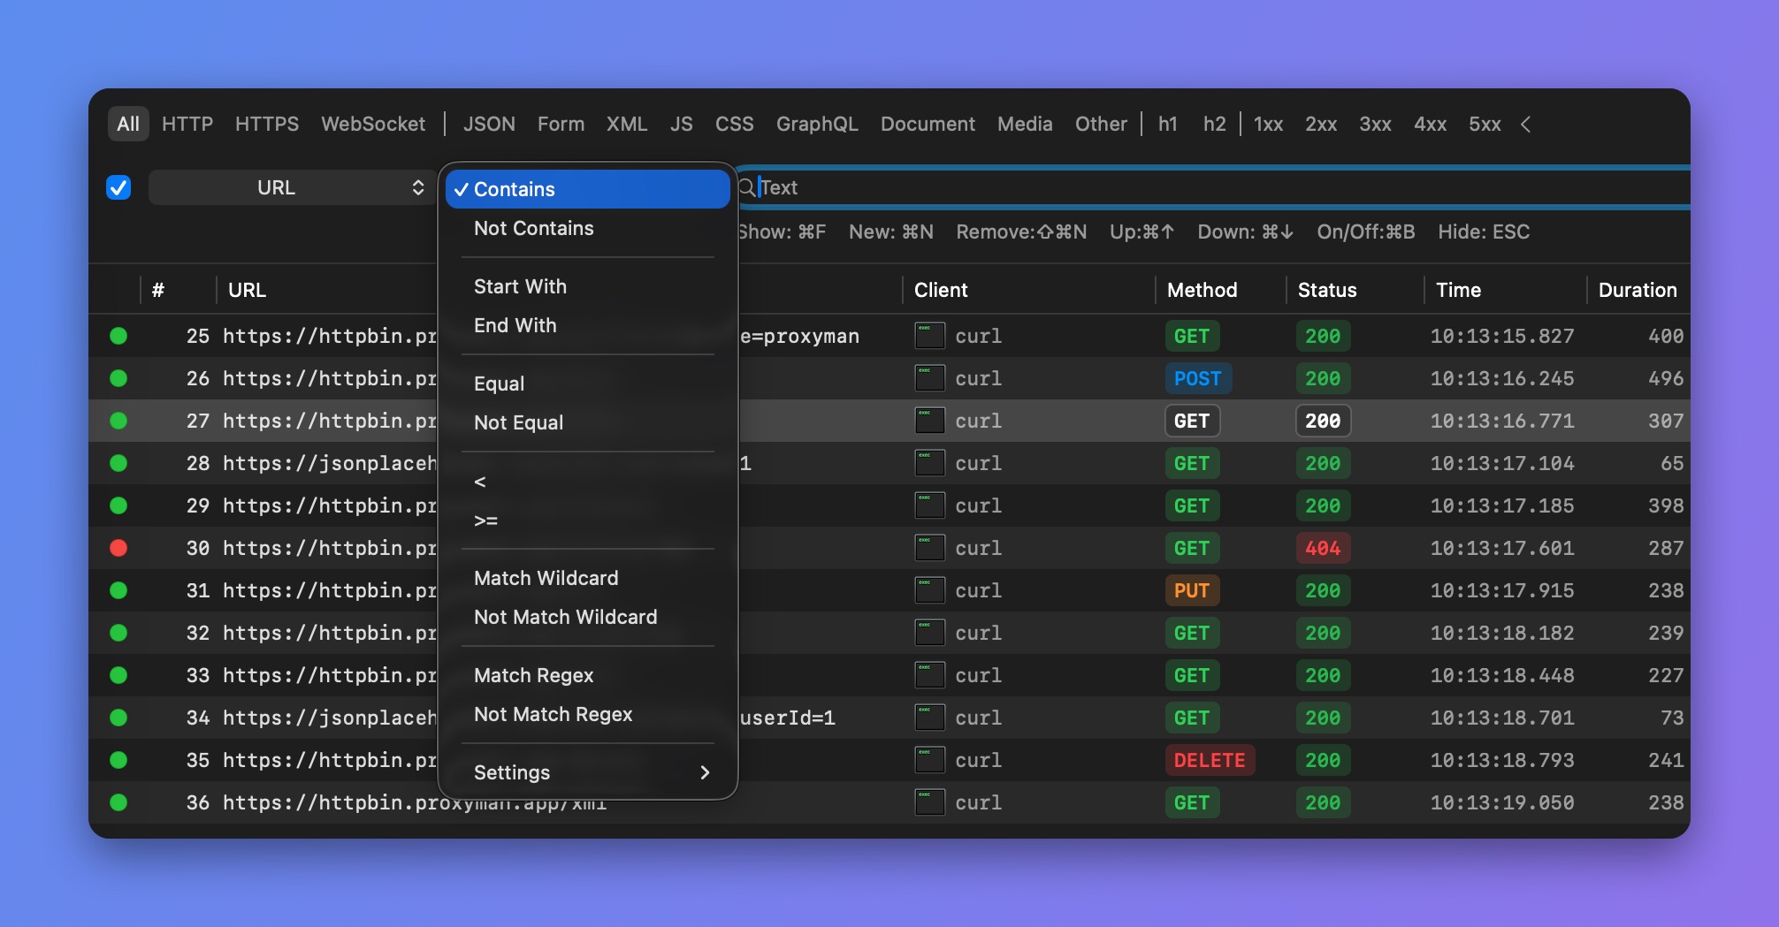Collapse filter bar with the left chevron
The image size is (1779, 927).
[1526, 125]
